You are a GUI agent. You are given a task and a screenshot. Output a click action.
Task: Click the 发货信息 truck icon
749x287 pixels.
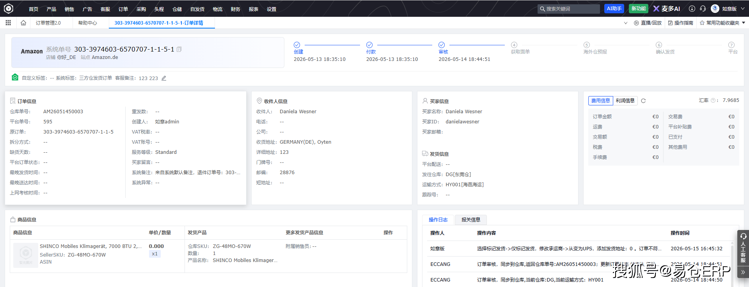coord(425,153)
